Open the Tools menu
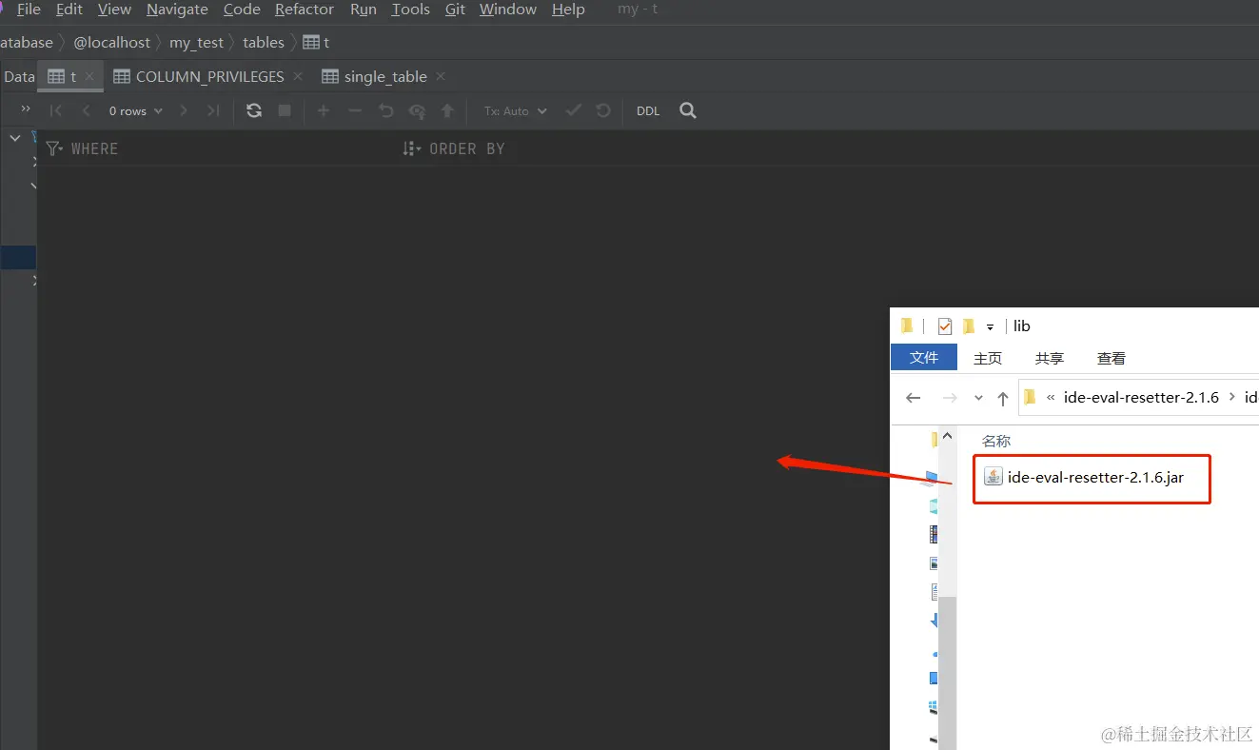1259x750 pixels. pos(410,10)
